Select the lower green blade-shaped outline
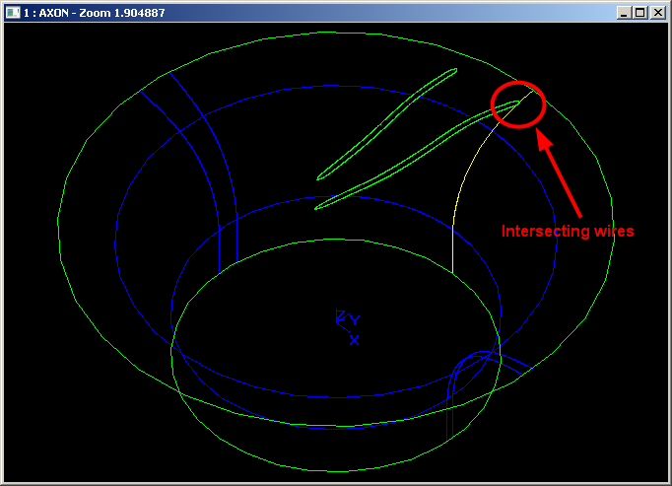This screenshot has width=672, height=486. (414, 156)
